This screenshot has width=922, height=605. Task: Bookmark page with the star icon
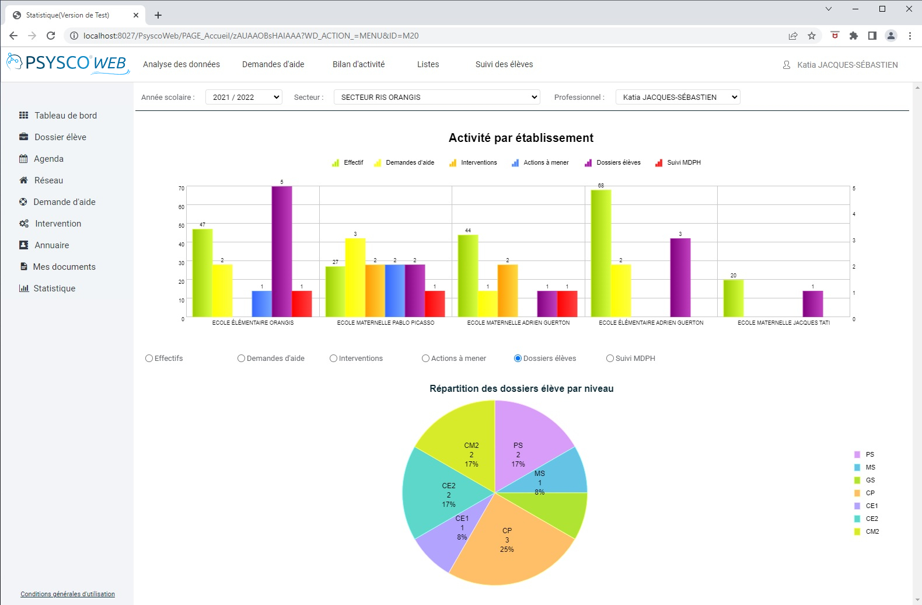[812, 36]
